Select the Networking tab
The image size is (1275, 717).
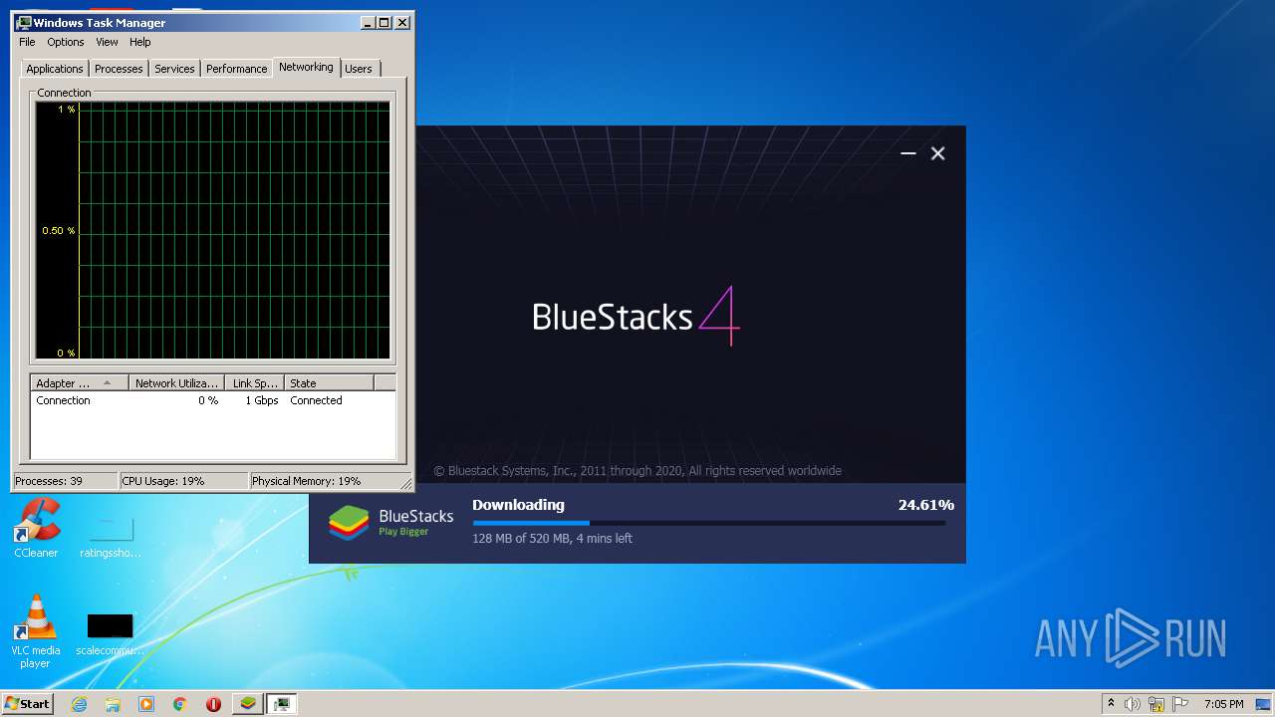click(x=306, y=67)
